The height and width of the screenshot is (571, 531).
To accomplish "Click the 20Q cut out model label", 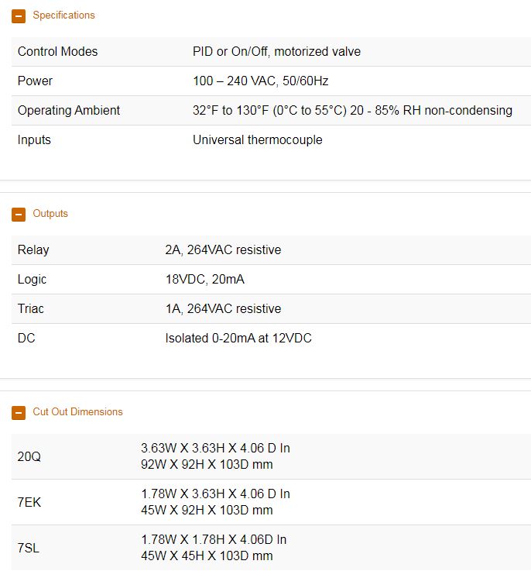I will click(29, 457).
